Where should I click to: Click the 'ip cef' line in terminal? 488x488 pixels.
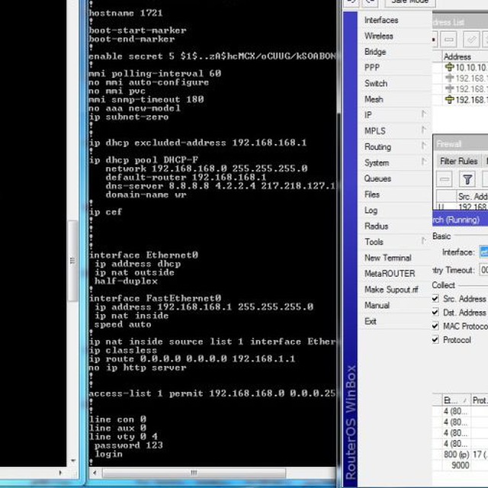pos(105,212)
